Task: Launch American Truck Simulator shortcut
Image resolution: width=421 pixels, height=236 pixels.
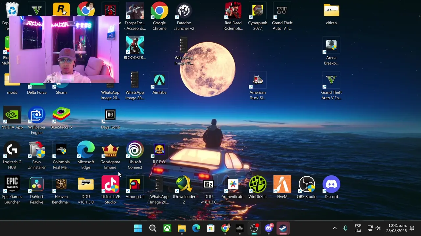Action: pyautogui.click(x=258, y=86)
